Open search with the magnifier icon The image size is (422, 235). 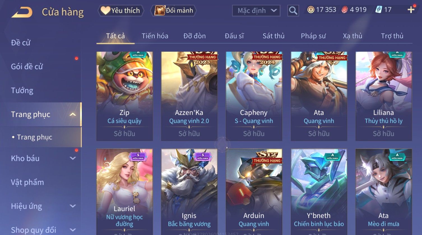(293, 11)
